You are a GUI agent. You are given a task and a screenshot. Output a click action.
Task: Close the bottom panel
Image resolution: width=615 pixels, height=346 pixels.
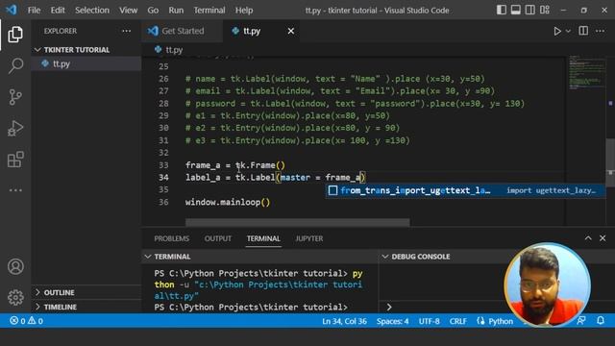[603, 238]
